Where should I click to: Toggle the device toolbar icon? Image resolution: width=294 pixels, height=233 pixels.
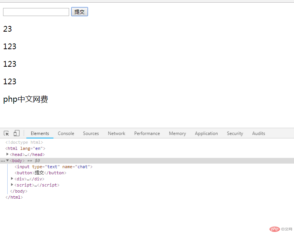[16, 133]
